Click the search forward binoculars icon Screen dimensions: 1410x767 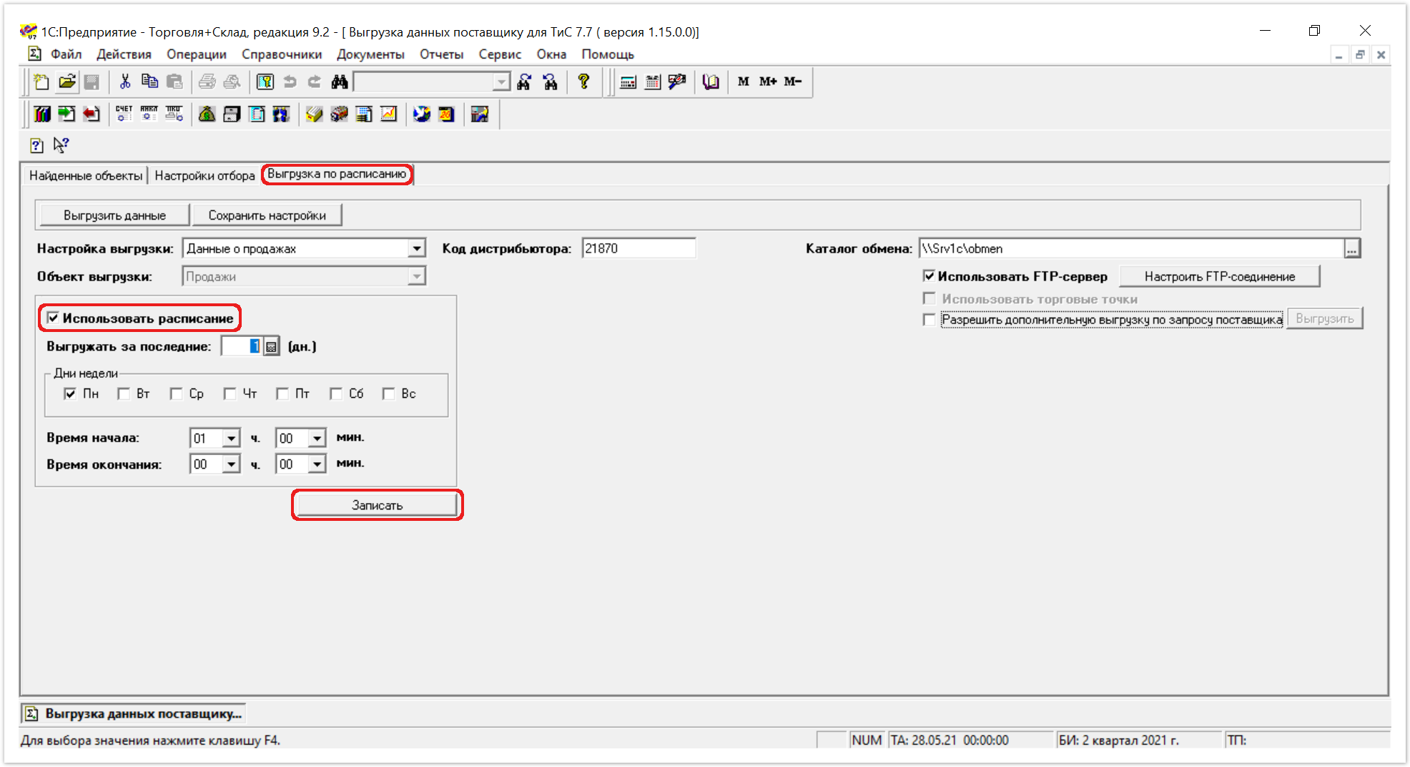pyautogui.click(x=524, y=82)
